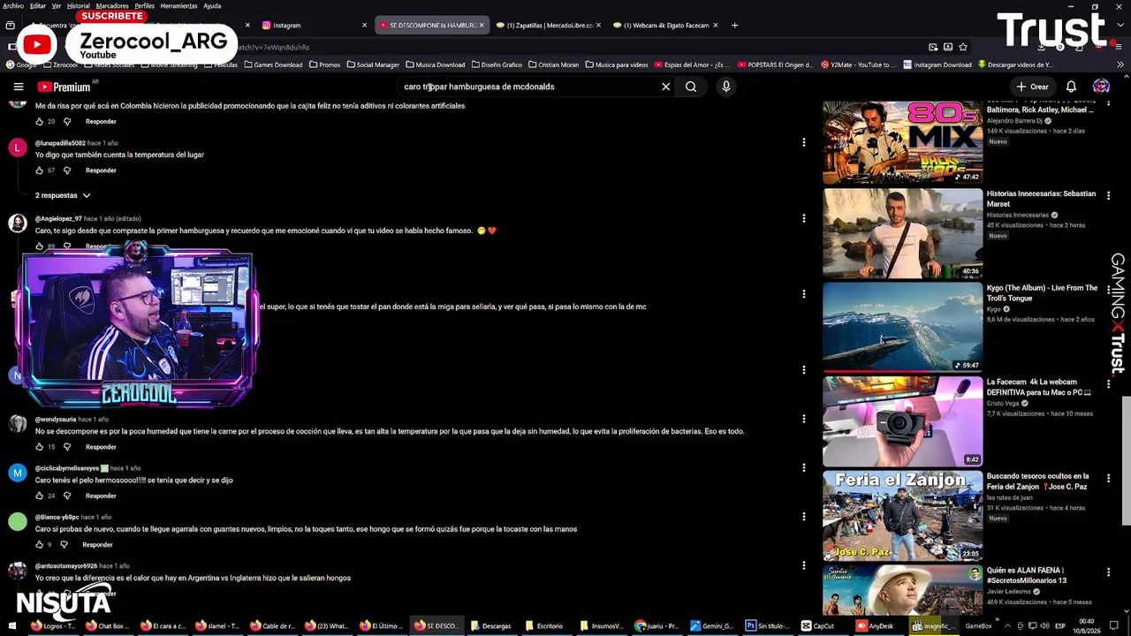This screenshot has height=636, width=1131.
Task: Like the comment by @wendysauria
Action: 39,447
